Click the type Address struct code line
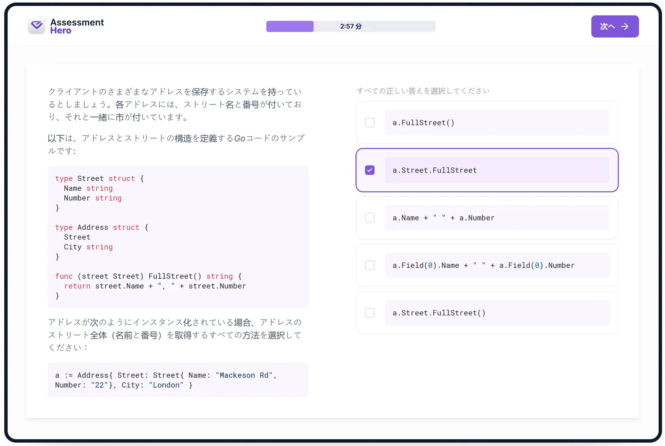Image resolution: width=665 pixels, height=446 pixels. point(102,227)
